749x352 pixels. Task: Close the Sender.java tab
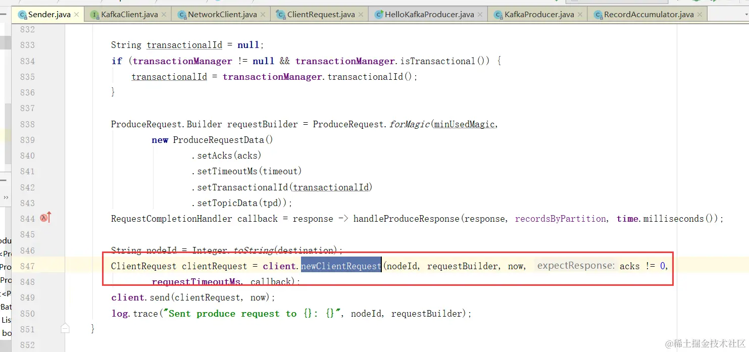(x=76, y=15)
